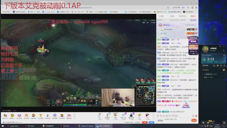Click the in-game minimap
The height and width of the screenshot is (128, 227).
[x=145, y=95]
